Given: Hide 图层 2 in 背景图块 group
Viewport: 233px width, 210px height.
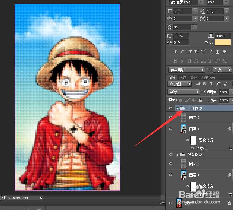Looking at the screenshot, I should click(171, 163).
